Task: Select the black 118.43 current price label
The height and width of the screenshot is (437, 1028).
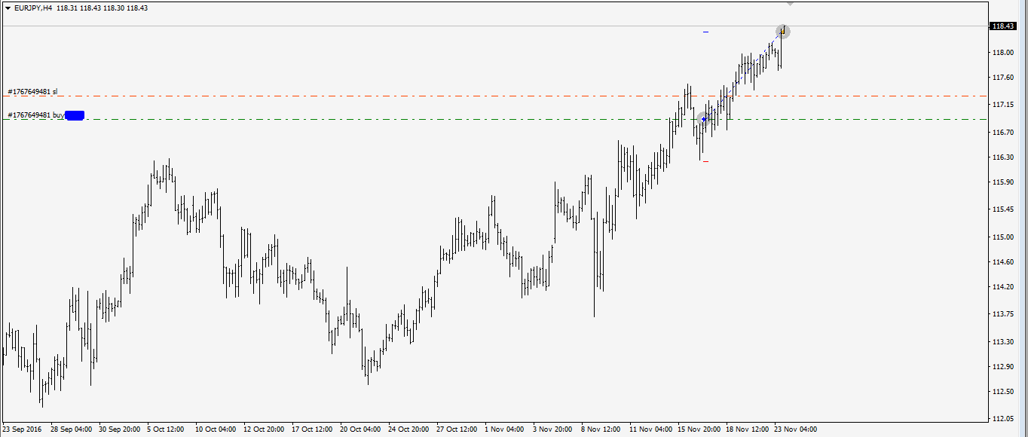Action: (x=1003, y=26)
